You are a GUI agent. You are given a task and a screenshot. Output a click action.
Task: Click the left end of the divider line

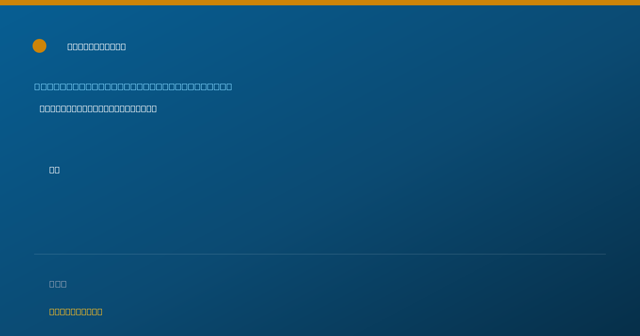click(x=35, y=254)
